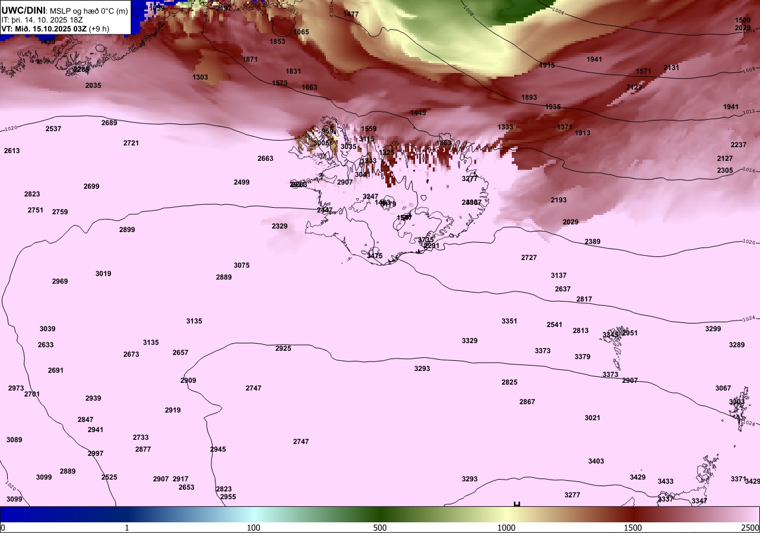Select the height value 3019
The image size is (760, 533).
(x=103, y=274)
